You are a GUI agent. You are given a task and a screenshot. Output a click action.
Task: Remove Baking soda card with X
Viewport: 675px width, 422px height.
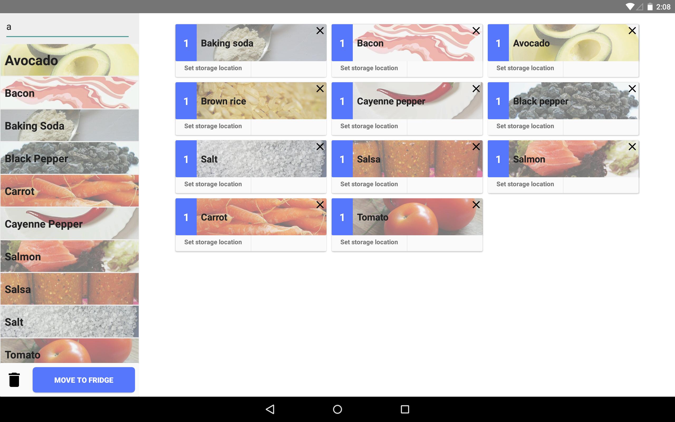pos(320,31)
